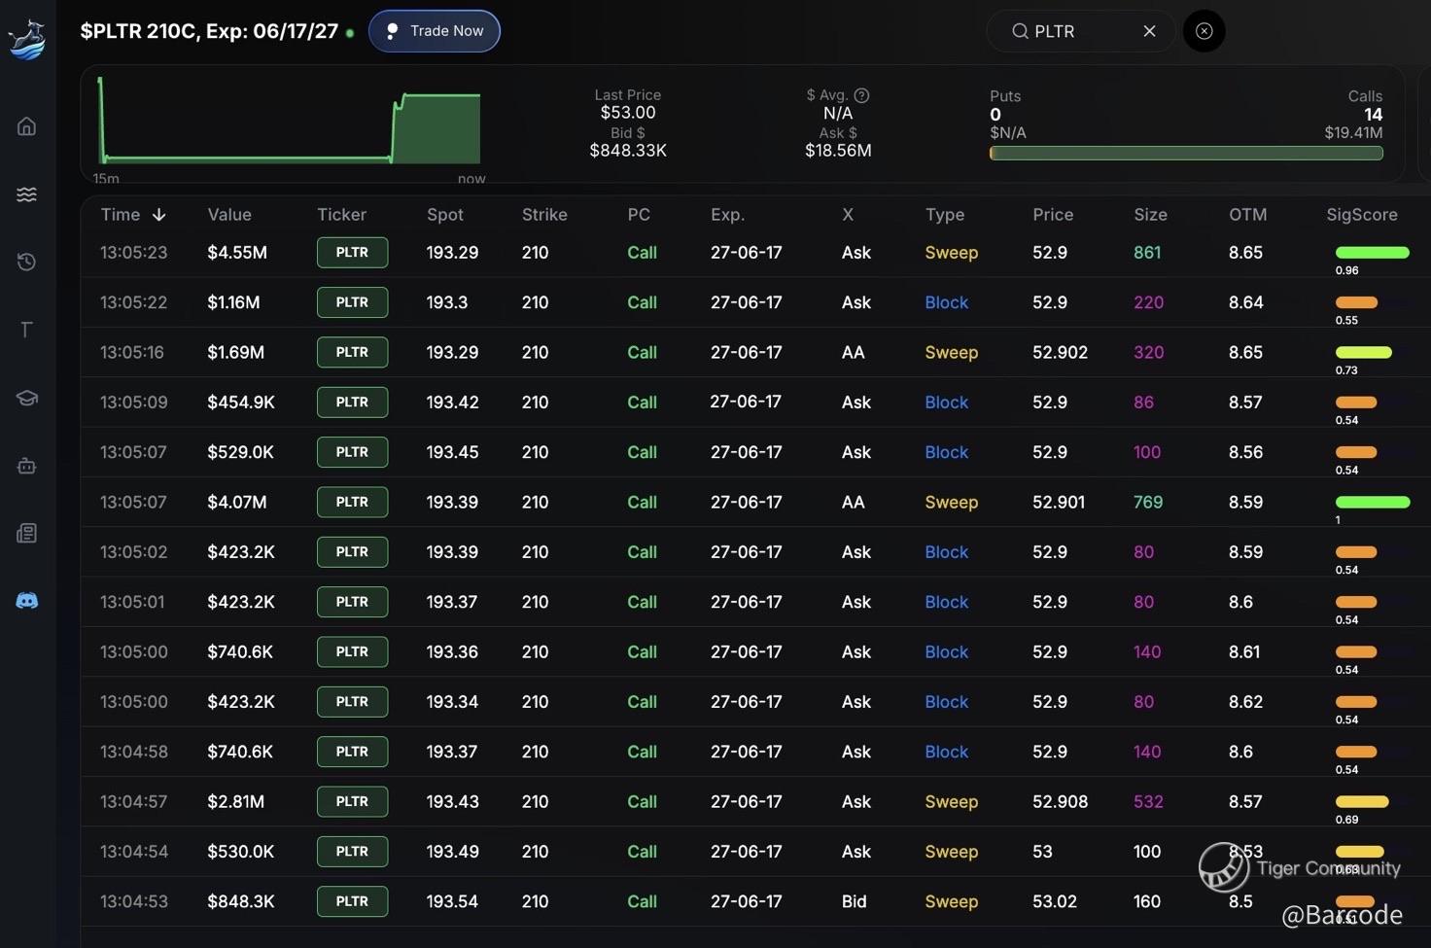
Task: Open the waves flow icon in the sidebar
Action: pyautogui.click(x=27, y=194)
